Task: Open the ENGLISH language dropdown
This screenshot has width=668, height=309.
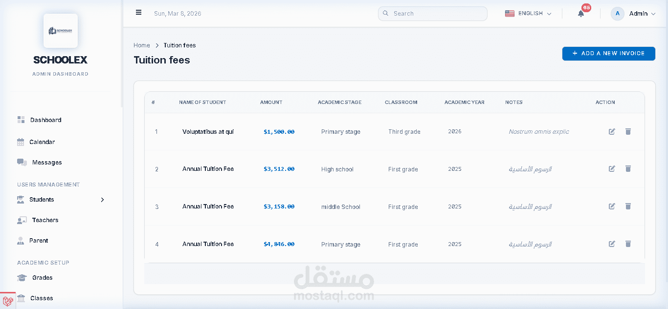Action: (x=528, y=14)
